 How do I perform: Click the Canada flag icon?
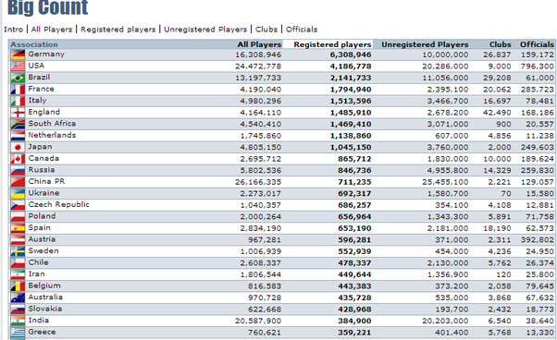(18, 159)
